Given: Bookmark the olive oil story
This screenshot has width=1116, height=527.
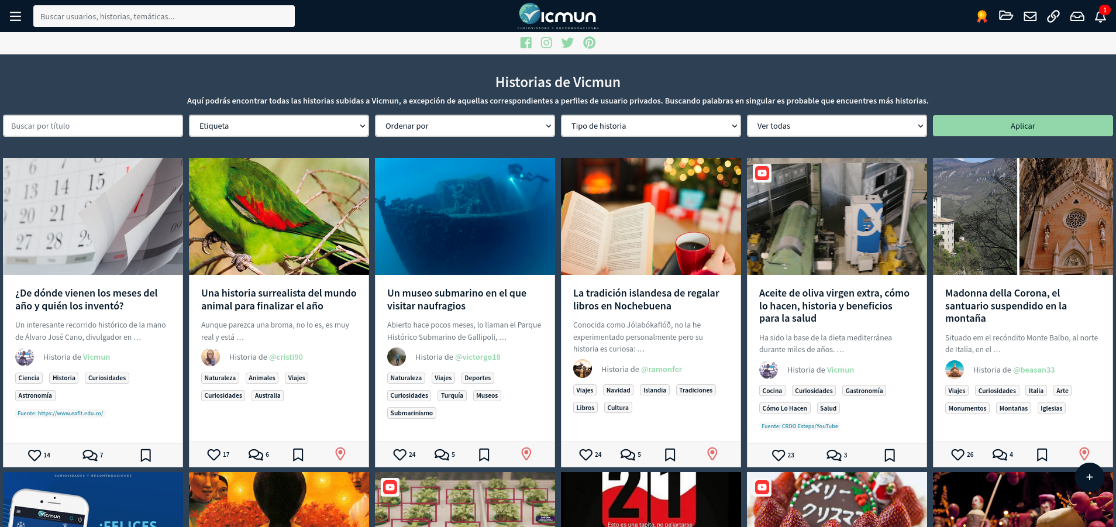Looking at the screenshot, I should [x=890, y=455].
